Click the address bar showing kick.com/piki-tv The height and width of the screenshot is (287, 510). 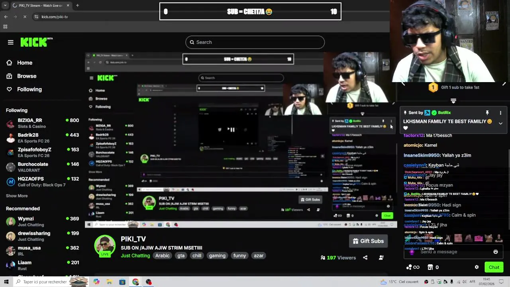(x=55, y=17)
